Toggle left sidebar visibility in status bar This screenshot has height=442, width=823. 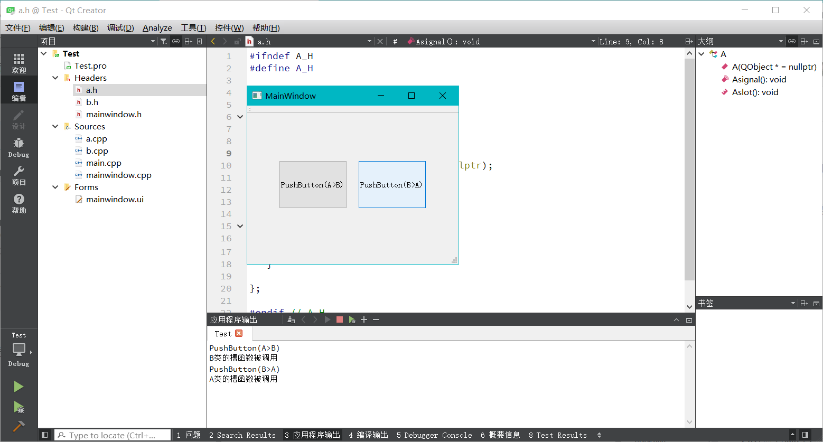tap(44, 435)
